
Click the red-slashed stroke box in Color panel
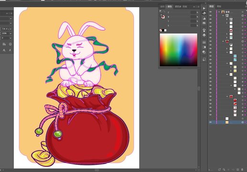pos(163,17)
